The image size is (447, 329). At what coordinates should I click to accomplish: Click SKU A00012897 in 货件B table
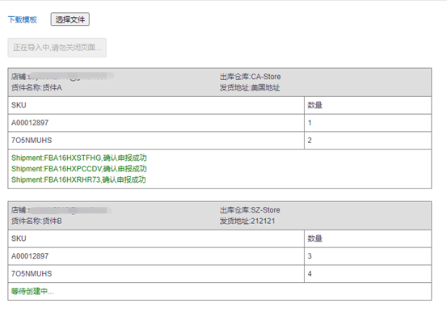click(30, 256)
